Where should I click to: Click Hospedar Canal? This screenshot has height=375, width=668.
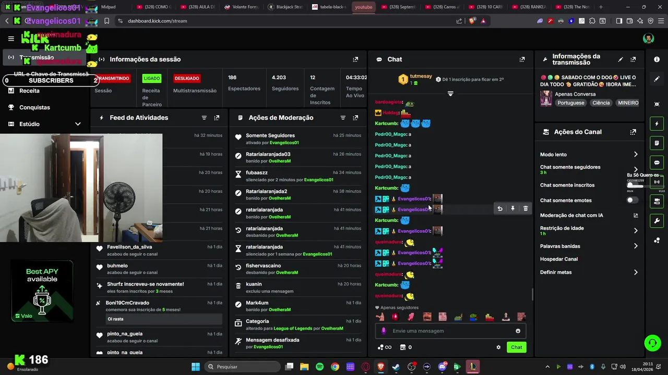click(x=559, y=259)
